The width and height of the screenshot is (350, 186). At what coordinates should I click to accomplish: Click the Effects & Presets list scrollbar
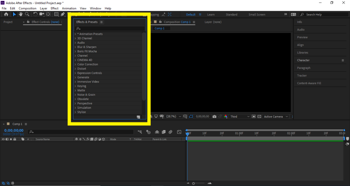(144, 66)
